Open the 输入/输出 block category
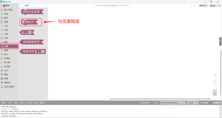 click(x=8, y=10)
